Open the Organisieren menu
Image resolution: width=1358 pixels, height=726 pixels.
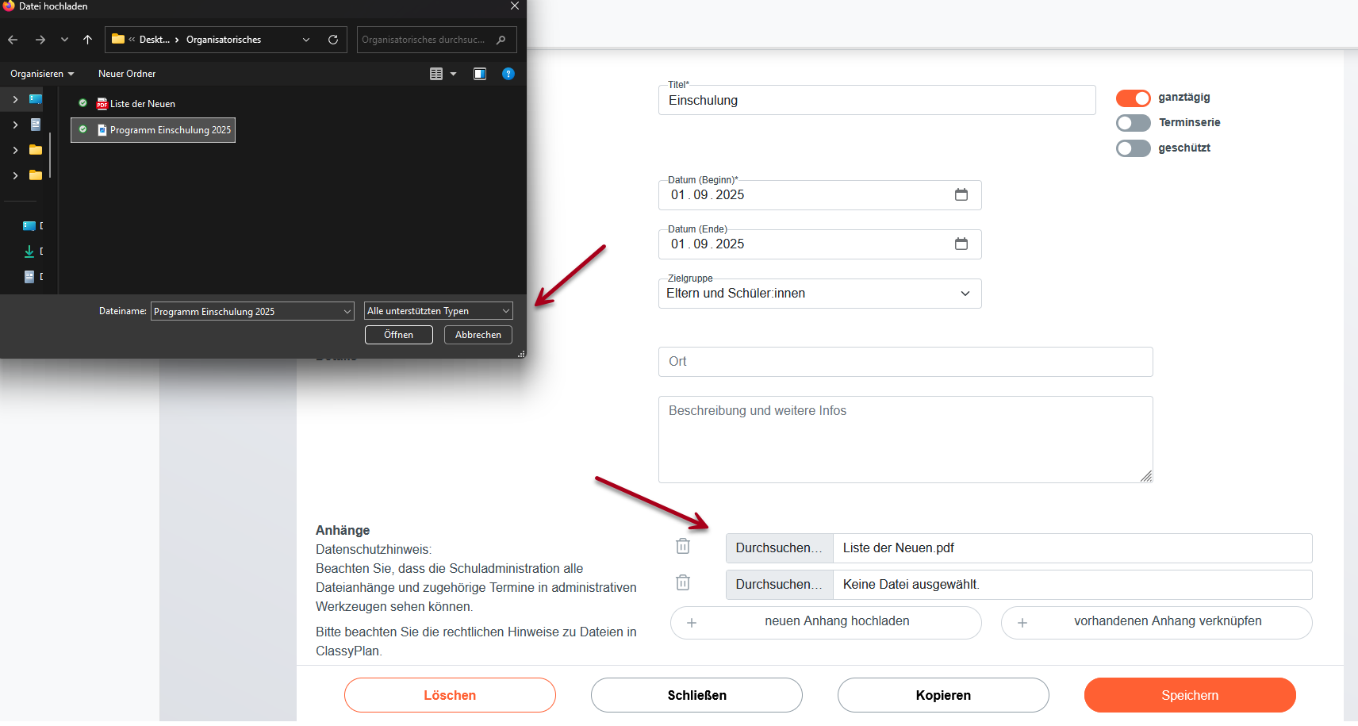point(41,74)
